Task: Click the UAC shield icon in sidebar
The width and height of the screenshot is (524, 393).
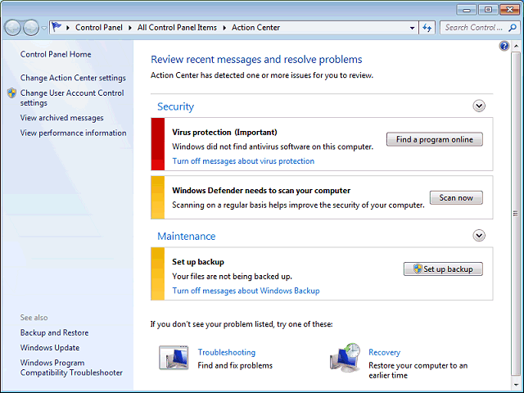Action: point(12,93)
